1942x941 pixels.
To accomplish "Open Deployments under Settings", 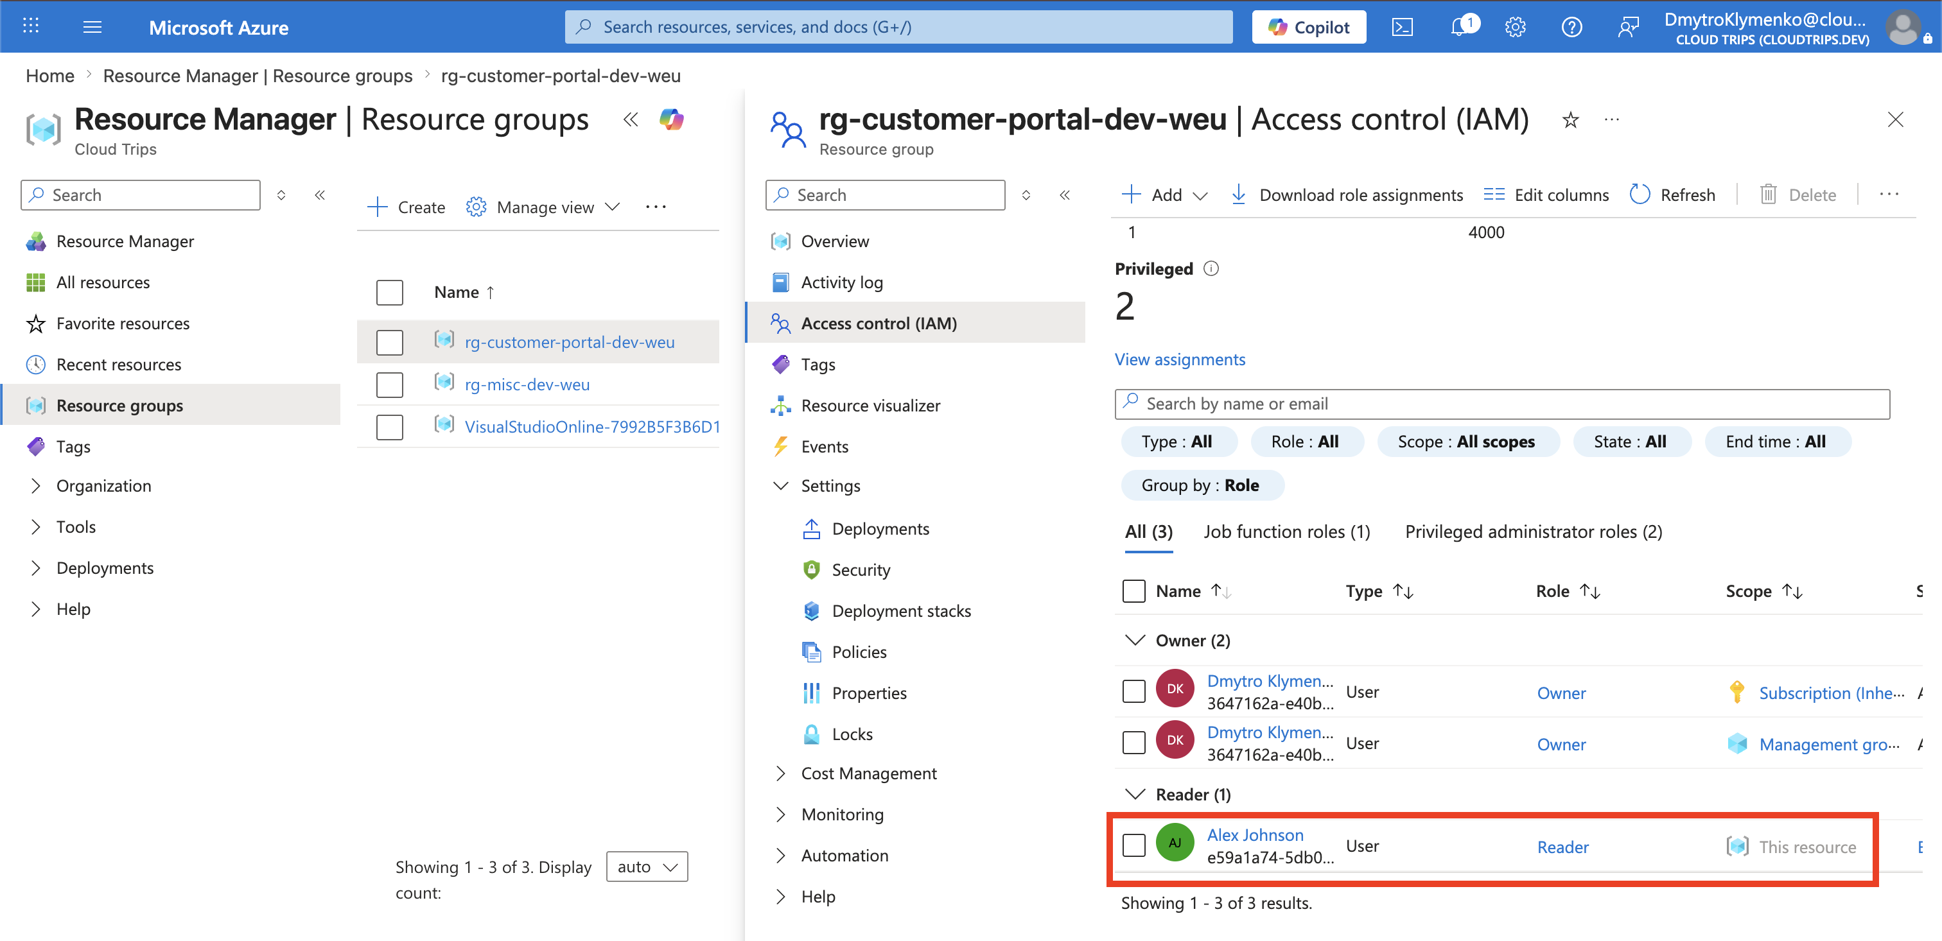I will click(880, 528).
